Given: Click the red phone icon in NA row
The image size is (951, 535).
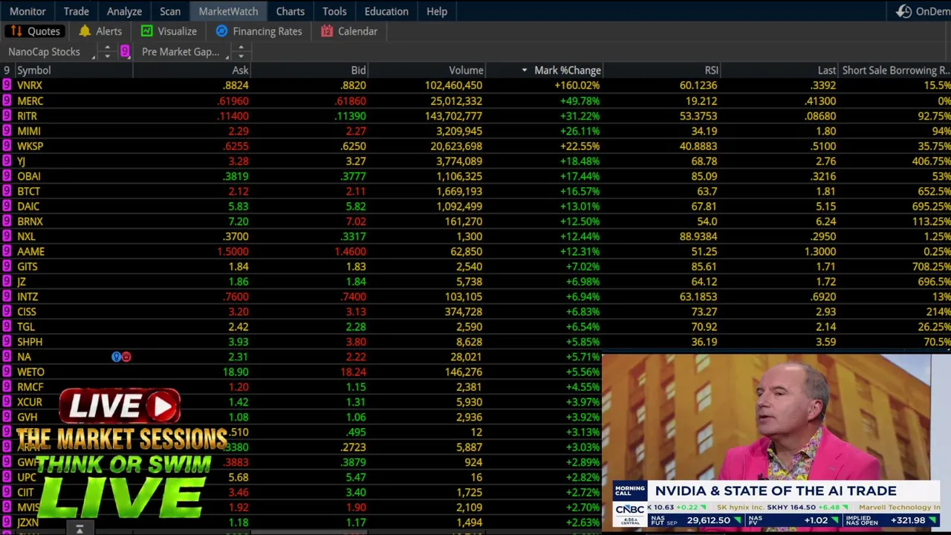Looking at the screenshot, I should click(x=126, y=357).
